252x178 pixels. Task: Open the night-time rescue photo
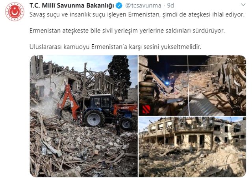pyautogui.click(x=192, y=85)
